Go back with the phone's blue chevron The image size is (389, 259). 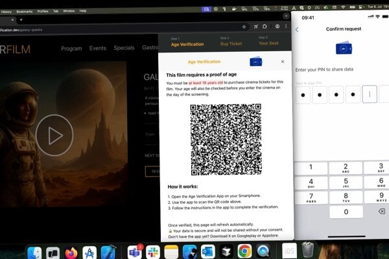tap(297, 30)
